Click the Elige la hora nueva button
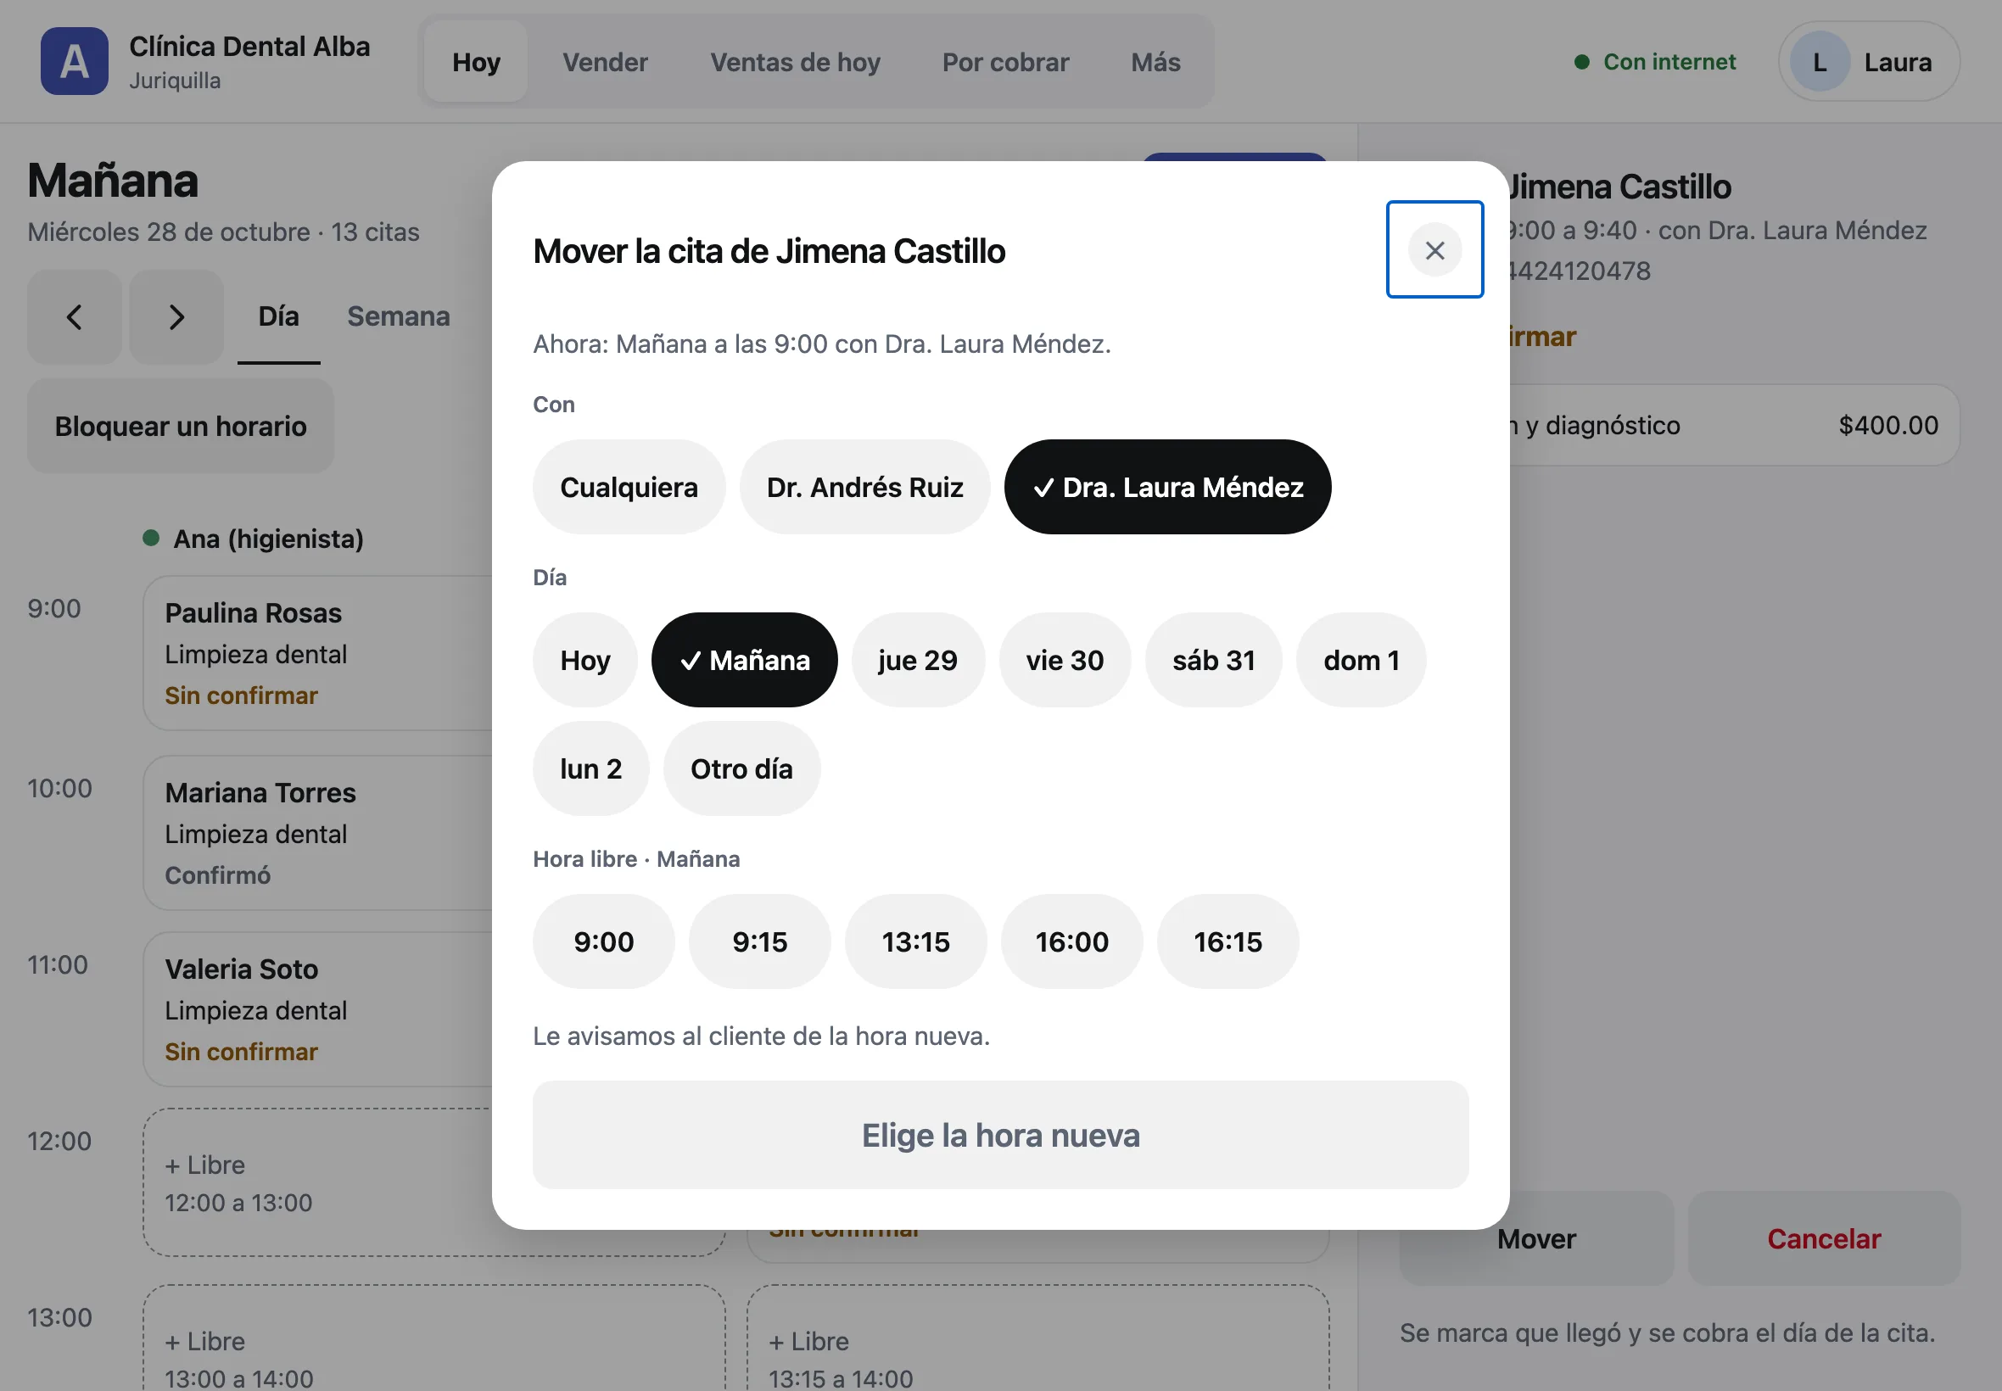Screen dimensions: 2002x1391 (x=1000, y=1135)
